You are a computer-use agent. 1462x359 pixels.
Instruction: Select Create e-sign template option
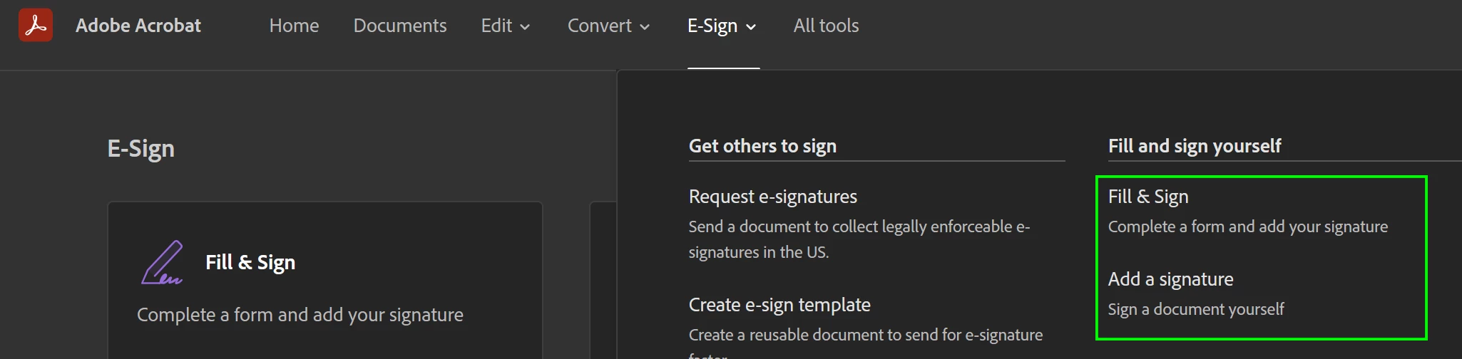click(779, 305)
